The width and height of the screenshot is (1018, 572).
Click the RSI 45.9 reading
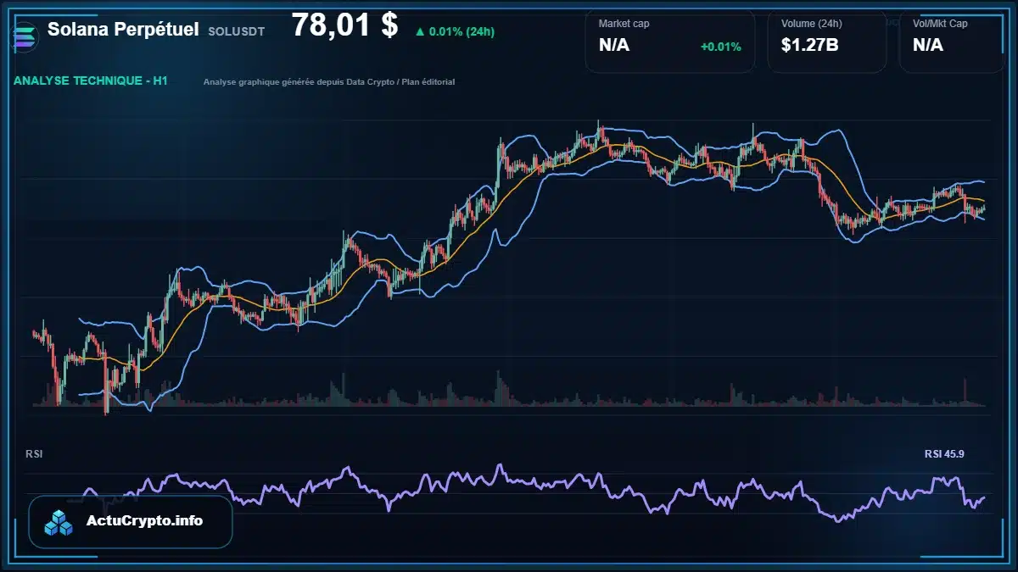pos(944,454)
